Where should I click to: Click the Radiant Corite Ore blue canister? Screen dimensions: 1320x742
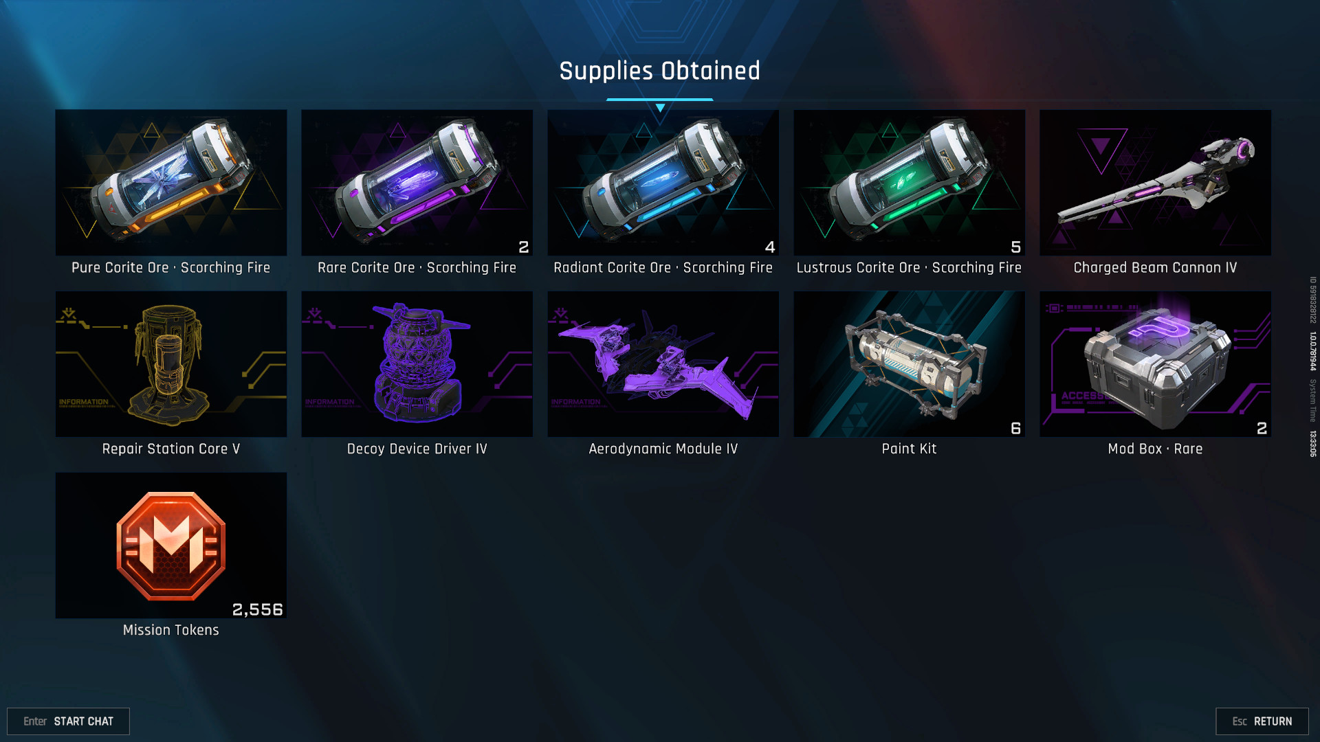point(663,183)
